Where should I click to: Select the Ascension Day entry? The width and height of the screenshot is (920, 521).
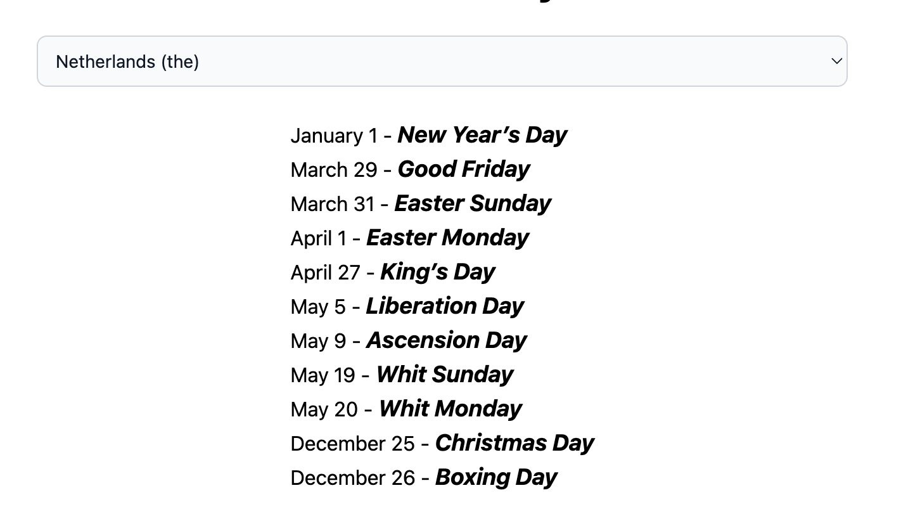tap(447, 340)
